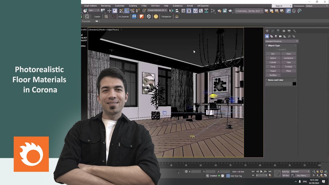The height and width of the screenshot is (185, 329).
Task: Click the Sphere object button
Action: [x=273, y=58]
